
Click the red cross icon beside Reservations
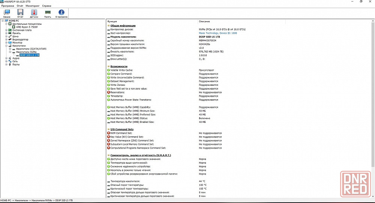[109, 92]
